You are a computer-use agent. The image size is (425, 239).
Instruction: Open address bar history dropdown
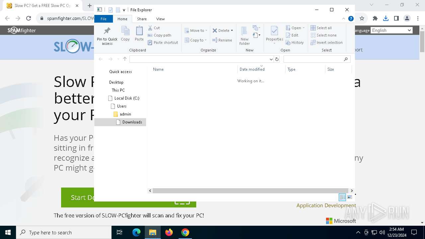point(271,59)
